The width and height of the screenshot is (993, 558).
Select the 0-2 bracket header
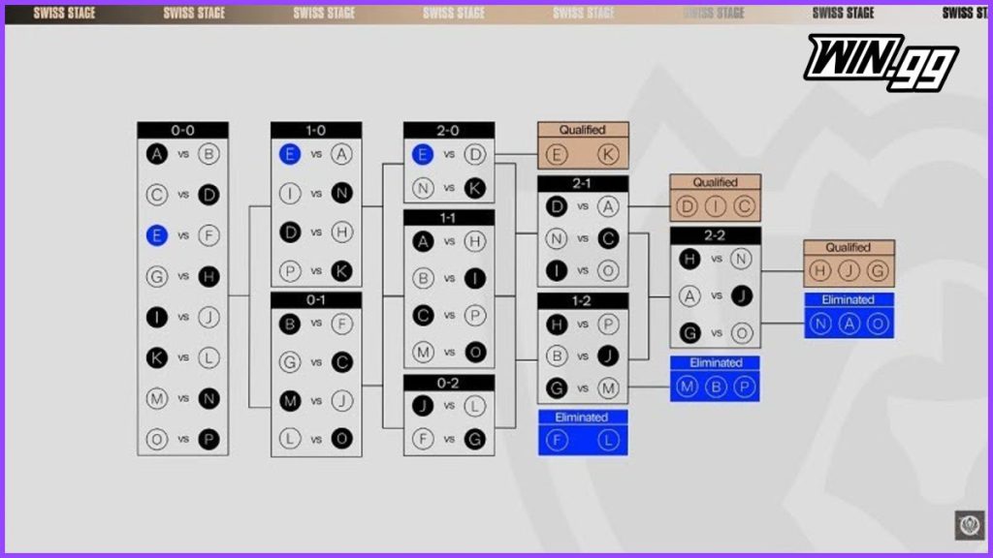pos(448,383)
